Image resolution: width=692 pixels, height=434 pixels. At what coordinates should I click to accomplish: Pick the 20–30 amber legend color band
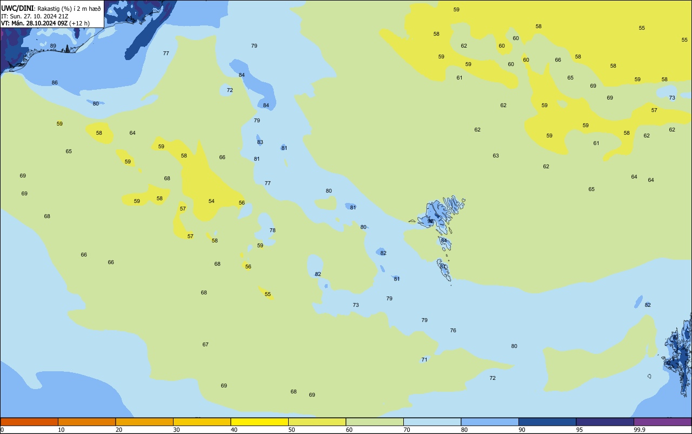[144, 422]
